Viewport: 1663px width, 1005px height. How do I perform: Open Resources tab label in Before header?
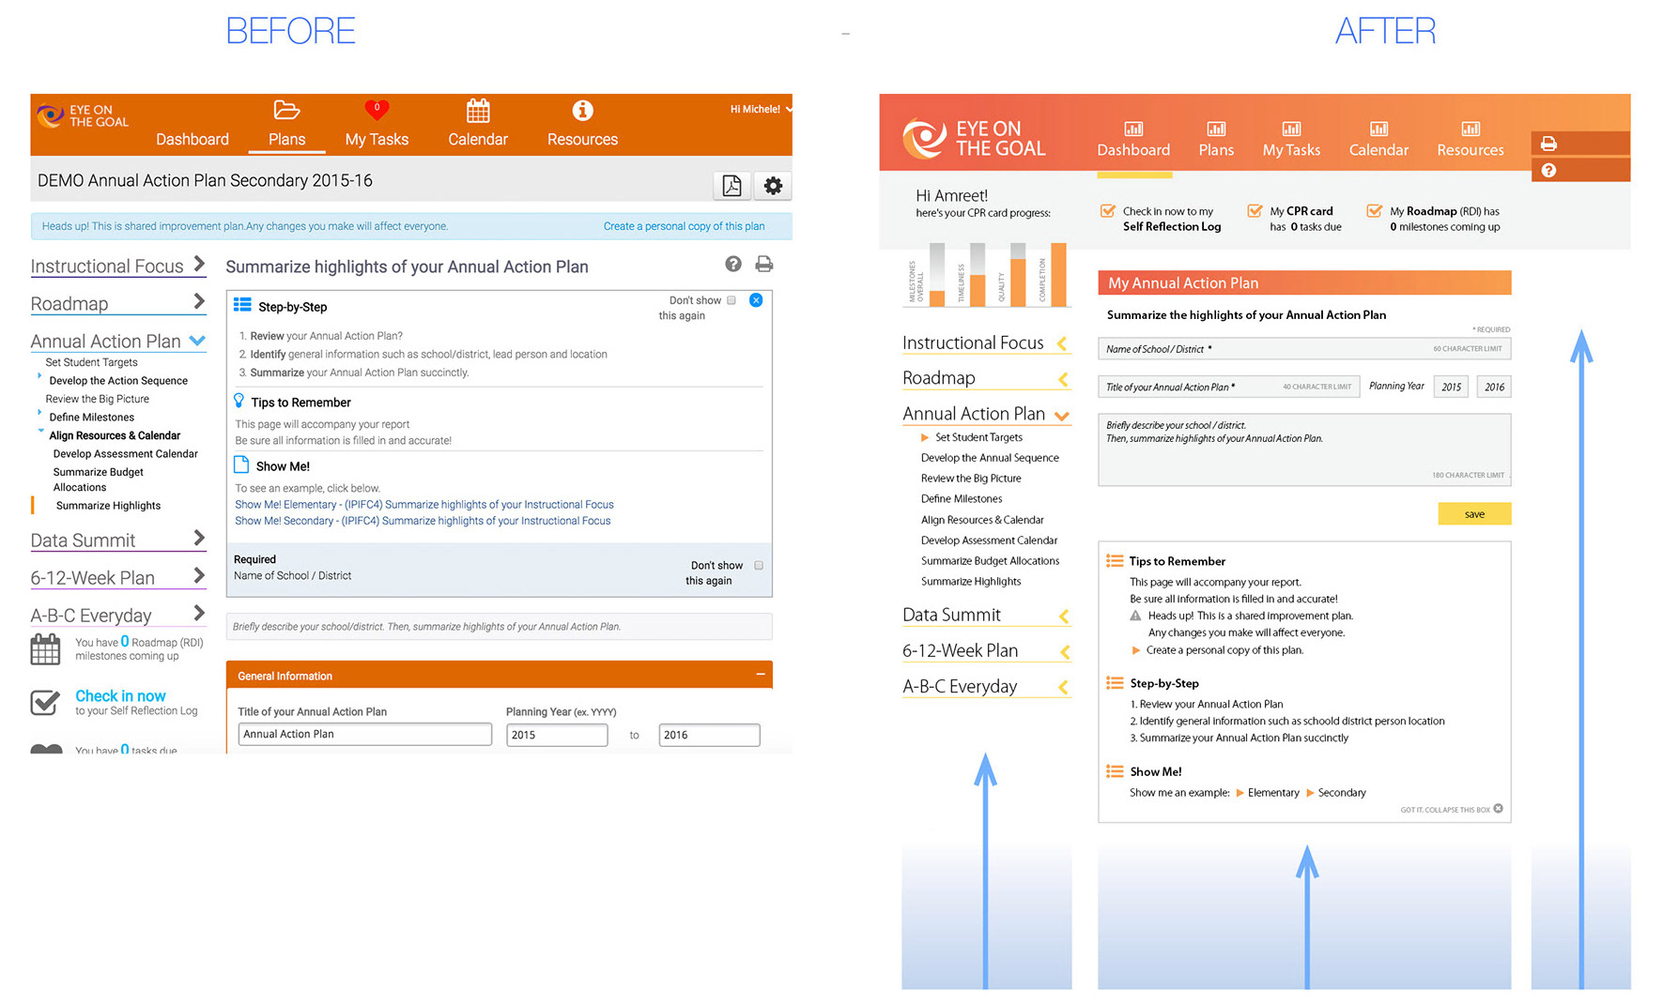(x=582, y=139)
